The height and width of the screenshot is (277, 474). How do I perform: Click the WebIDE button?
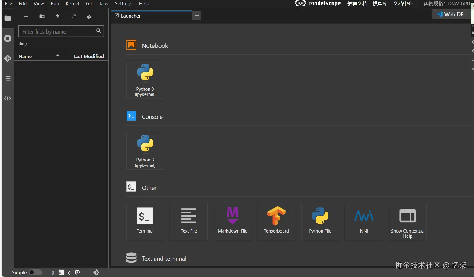coord(450,14)
